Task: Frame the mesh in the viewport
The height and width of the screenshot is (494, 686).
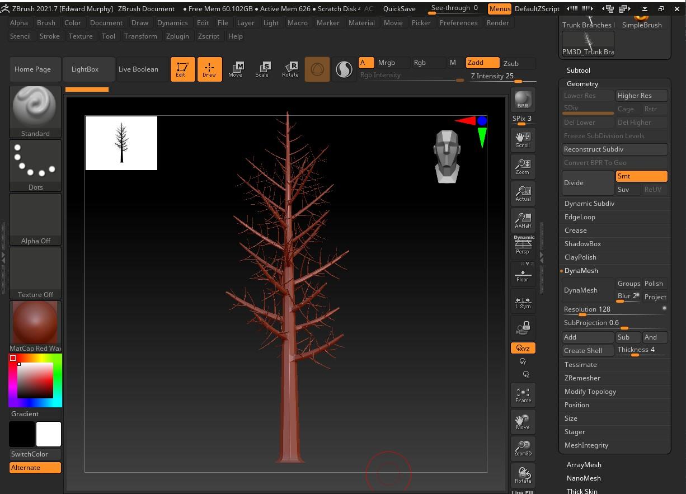Action: pos(523,395)
